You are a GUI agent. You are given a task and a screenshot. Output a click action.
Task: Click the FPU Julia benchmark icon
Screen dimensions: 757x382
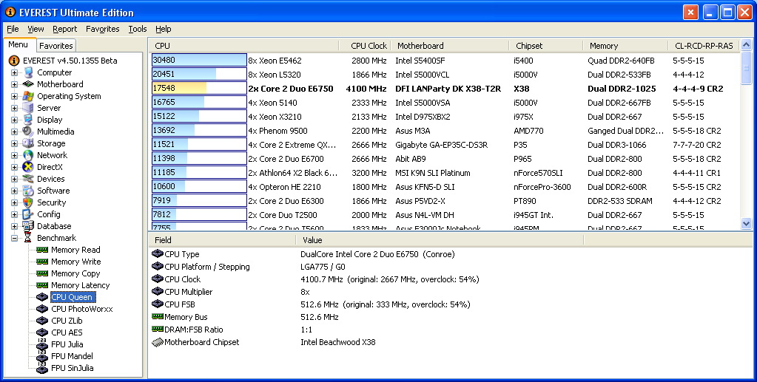pyautogui.click(x=42, y=344)
